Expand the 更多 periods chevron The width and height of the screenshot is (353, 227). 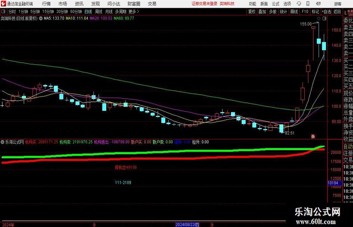coord(138,12)
